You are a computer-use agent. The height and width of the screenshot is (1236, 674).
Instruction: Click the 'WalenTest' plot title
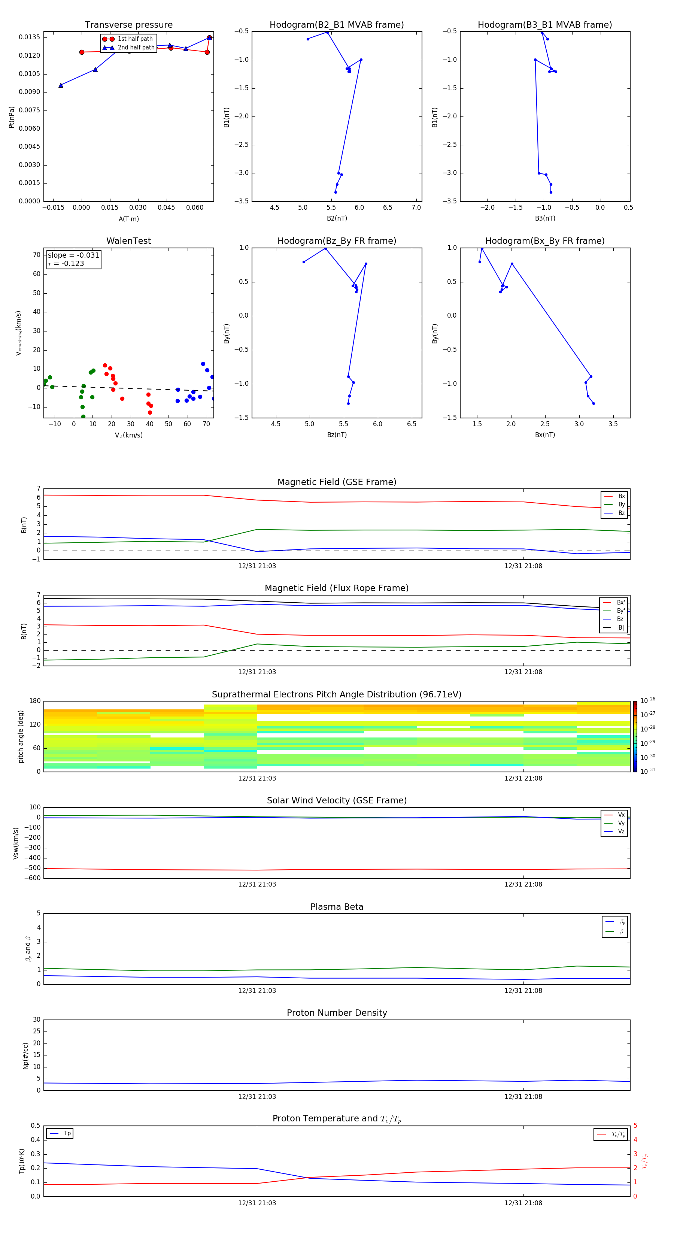(128, 241)
